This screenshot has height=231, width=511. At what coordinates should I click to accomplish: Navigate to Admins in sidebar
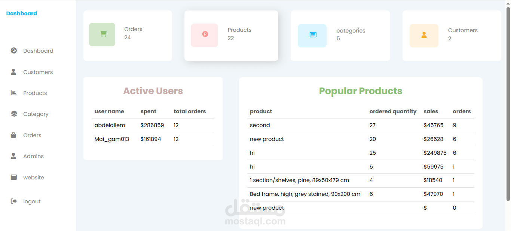(33, 156)
